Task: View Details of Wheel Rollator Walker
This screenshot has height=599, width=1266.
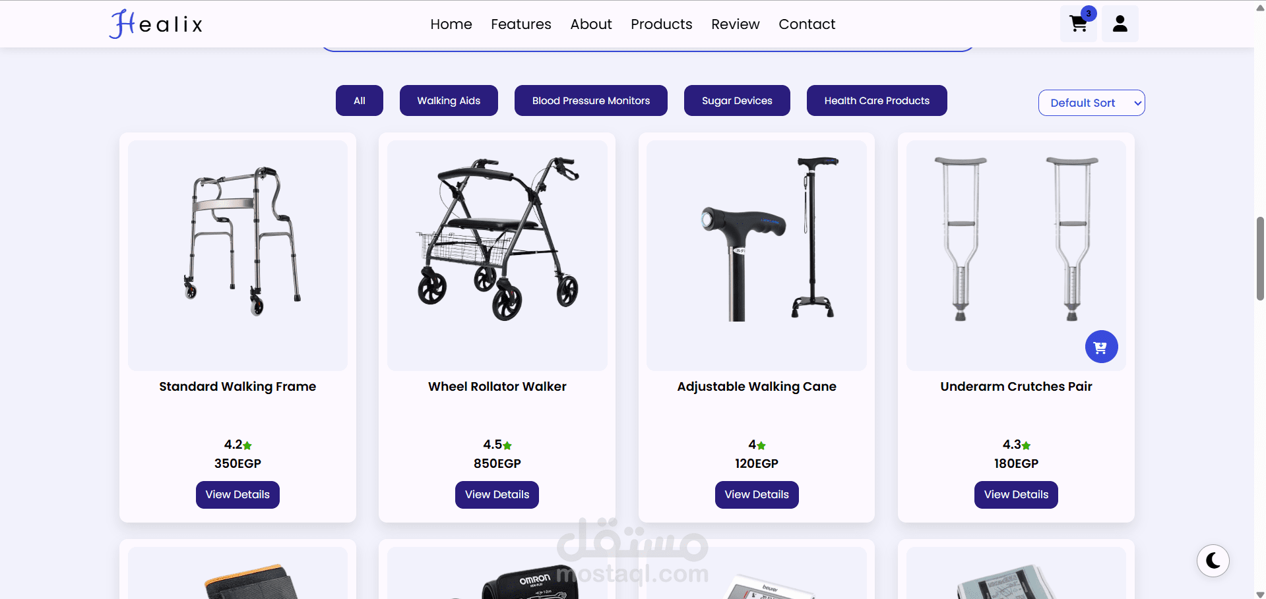Action: (x=497, y=495)
